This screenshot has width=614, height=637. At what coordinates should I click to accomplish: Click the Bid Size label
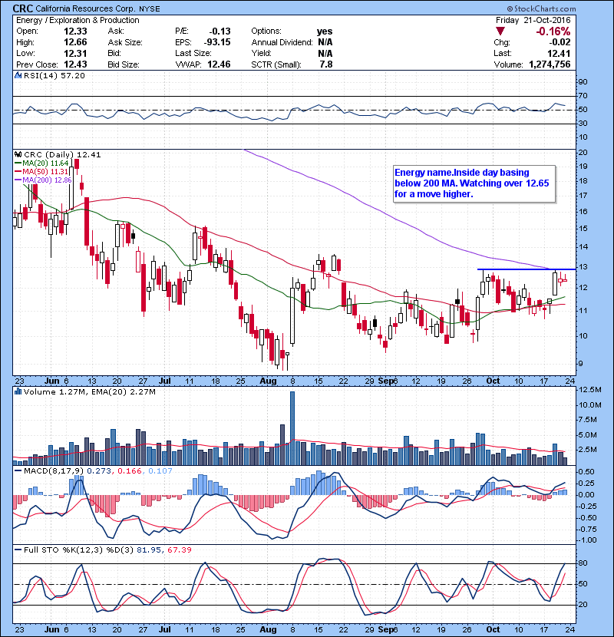click(124, 64)
